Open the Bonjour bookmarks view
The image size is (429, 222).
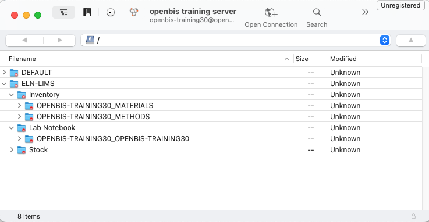tap(134, 12)
